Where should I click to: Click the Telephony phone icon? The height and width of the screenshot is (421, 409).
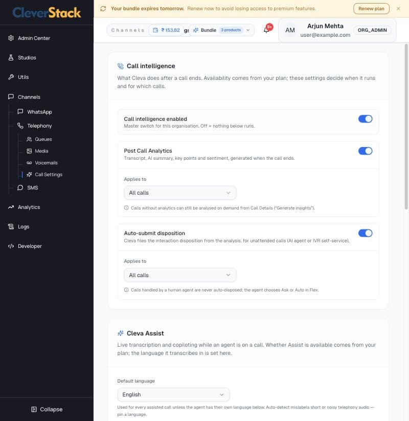(20, 125)
